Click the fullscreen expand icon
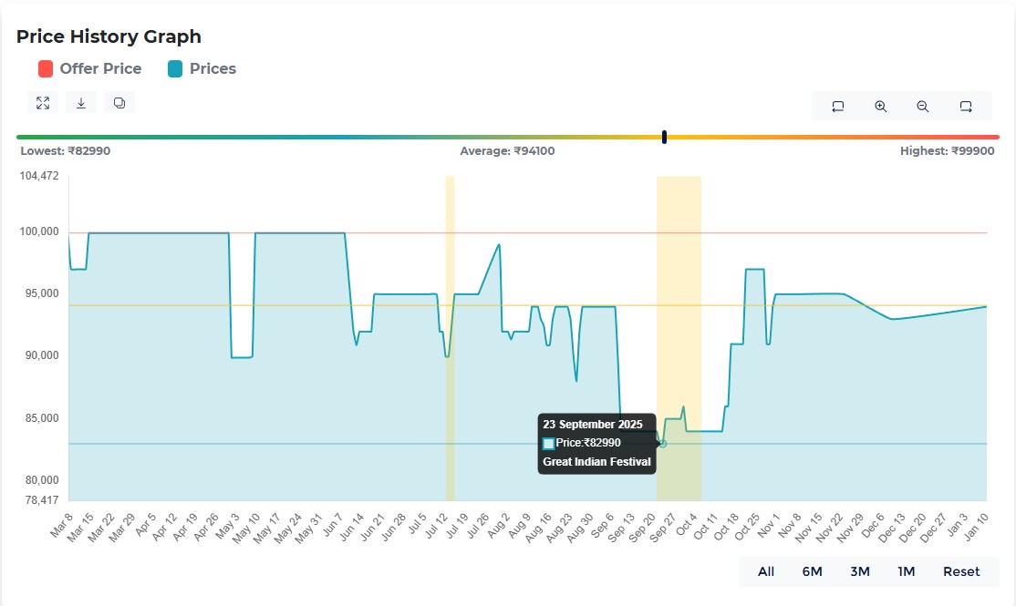1016x606 pixels. pyautogui.click(x=43, y=103)
